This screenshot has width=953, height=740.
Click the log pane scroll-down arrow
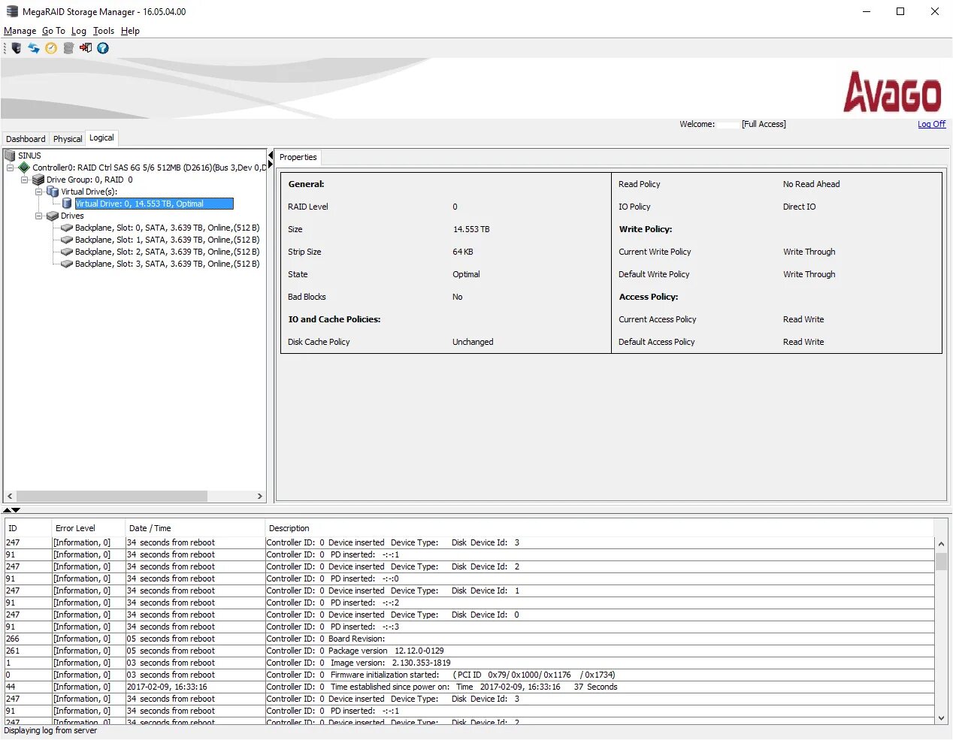(x=941, y=718)
